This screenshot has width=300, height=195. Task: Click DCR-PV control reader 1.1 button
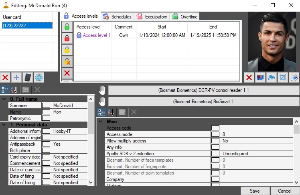pos(203,90)
